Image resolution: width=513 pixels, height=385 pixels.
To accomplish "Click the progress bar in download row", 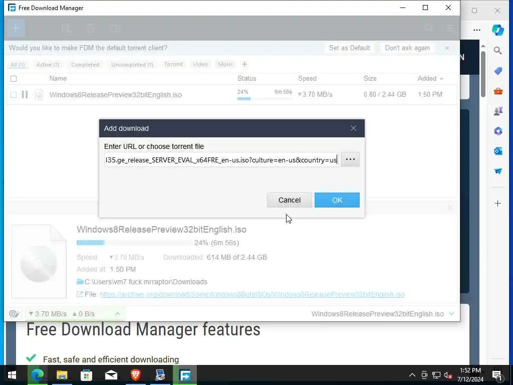I will coord(265,99).
